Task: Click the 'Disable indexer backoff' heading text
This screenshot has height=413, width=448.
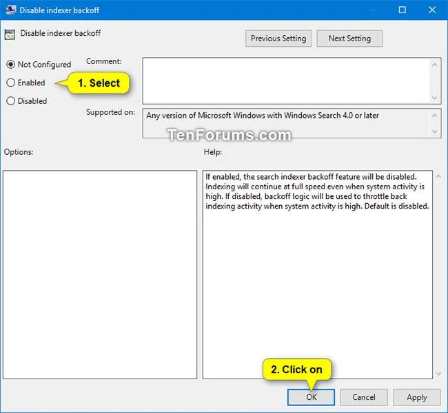Action: tap(60, 33)
